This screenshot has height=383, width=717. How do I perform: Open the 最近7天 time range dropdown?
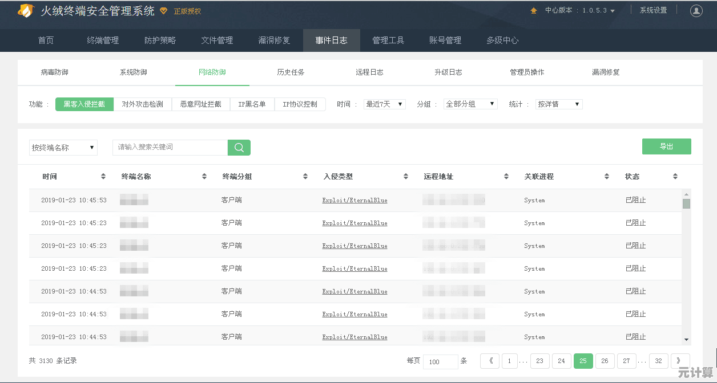pyautogui.click(x=385, y=104)
